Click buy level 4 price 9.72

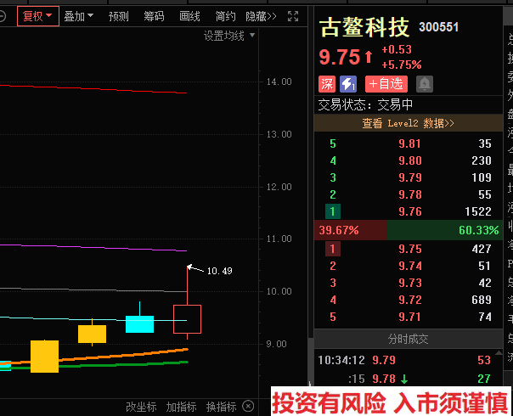(410, 300)
